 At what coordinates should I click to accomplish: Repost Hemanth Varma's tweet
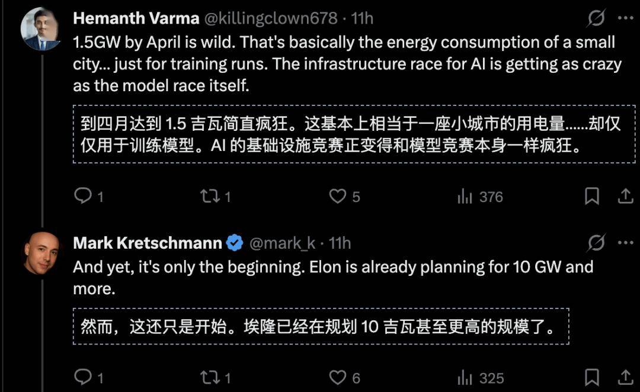pos(209,196)
